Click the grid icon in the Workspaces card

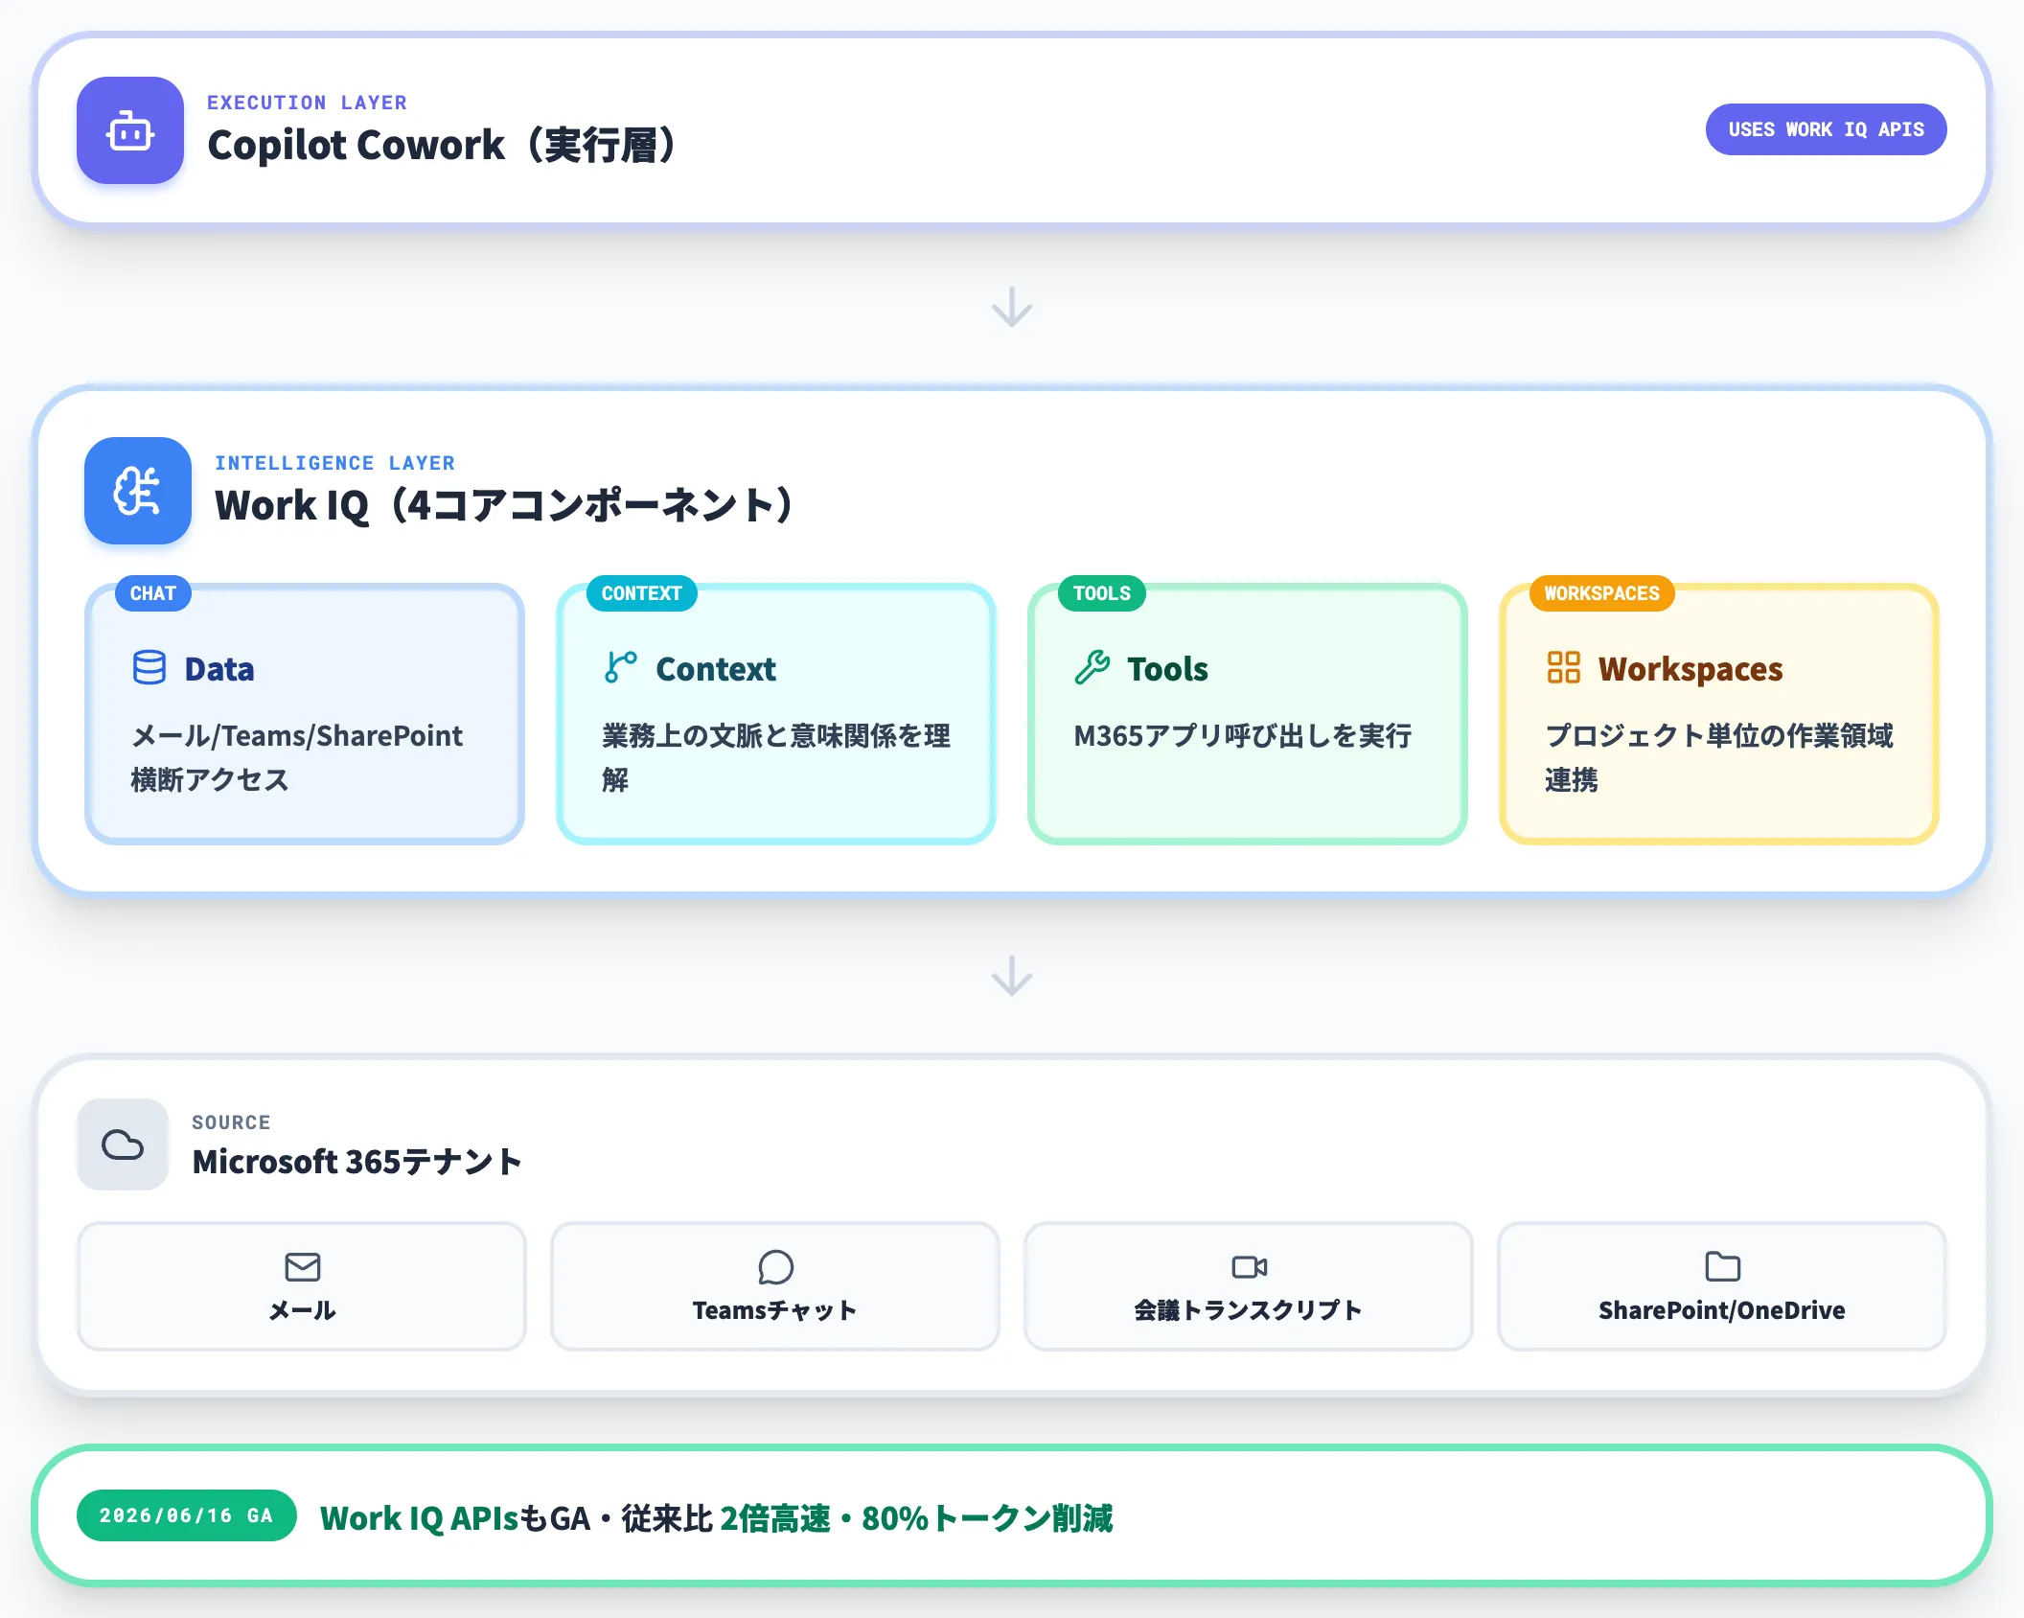[x=1564, y=668]
